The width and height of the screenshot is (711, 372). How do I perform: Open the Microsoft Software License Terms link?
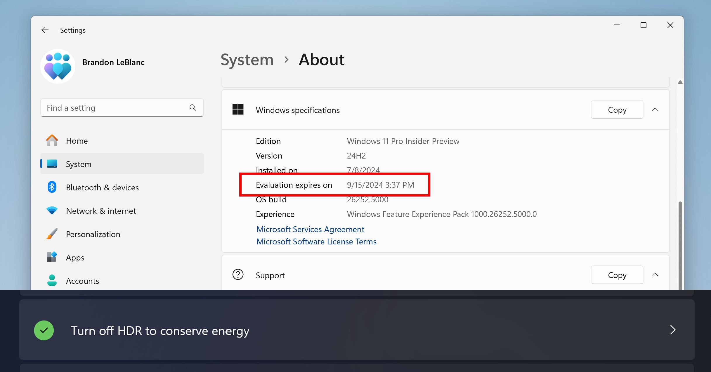tap(316, 241)
